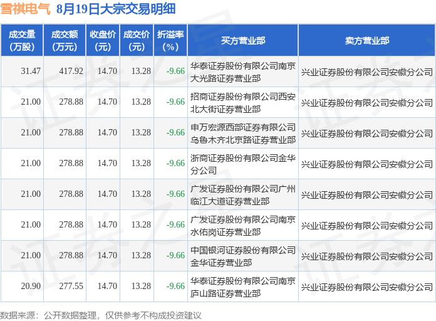Click buyer 招商证券 西安北大街证券营业部
Image resolution: width=436 pixels, height=321 pixels.
point(243,103)
